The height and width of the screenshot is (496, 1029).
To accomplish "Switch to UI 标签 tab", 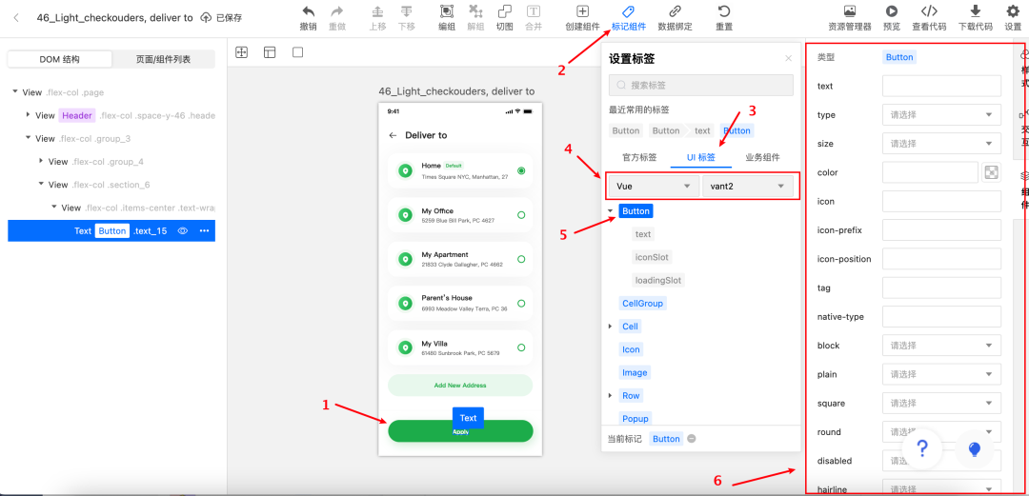I will (x=701, y=157).
